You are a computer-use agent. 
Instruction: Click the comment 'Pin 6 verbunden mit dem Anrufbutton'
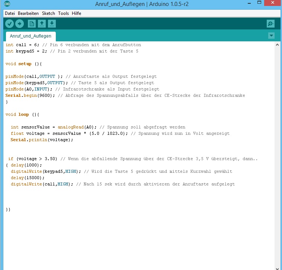95,45
